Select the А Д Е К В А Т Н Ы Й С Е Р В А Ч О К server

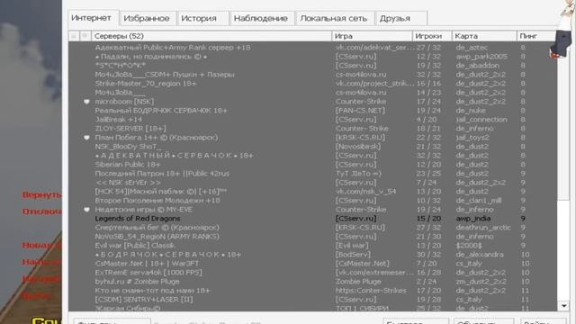click(x=312, y=156)
